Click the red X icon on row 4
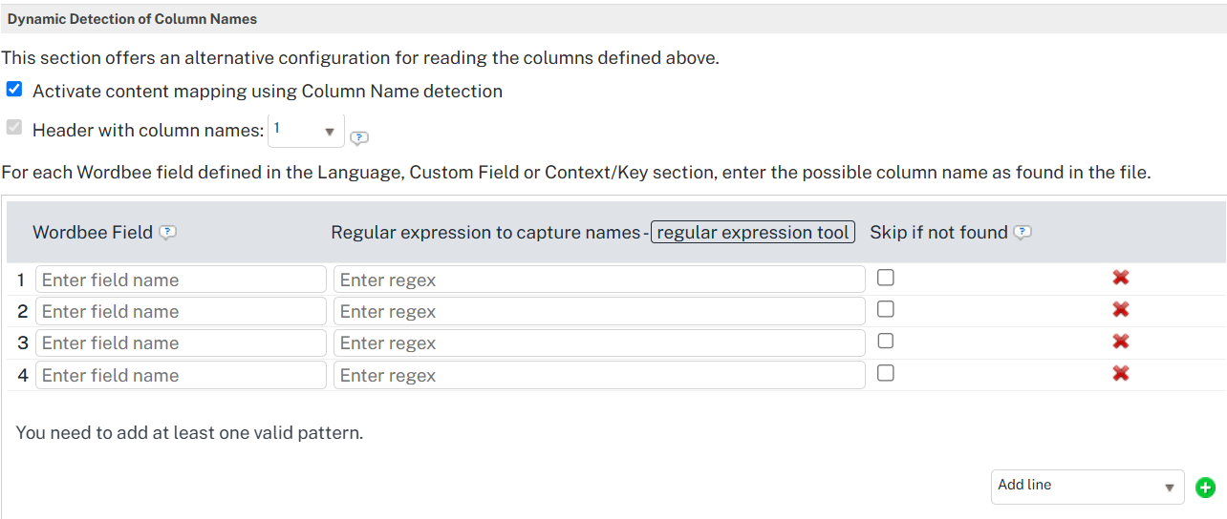1227x519 pixels. coord(1121,373)
